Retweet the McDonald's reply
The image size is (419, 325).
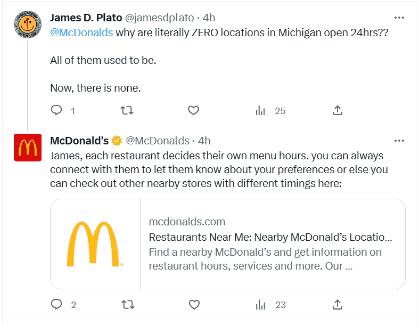coord(127,305)
